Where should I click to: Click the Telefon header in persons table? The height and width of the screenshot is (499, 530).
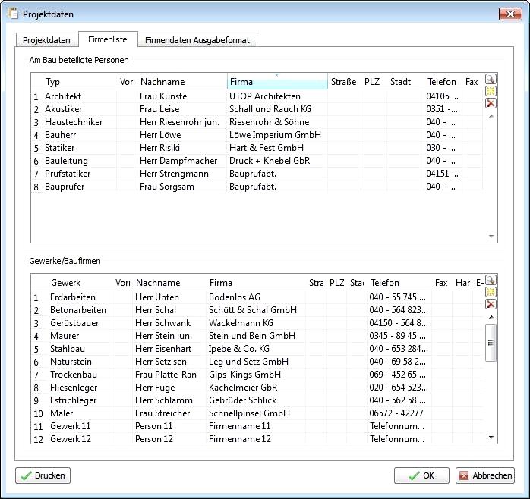click(x=442, y=82)
